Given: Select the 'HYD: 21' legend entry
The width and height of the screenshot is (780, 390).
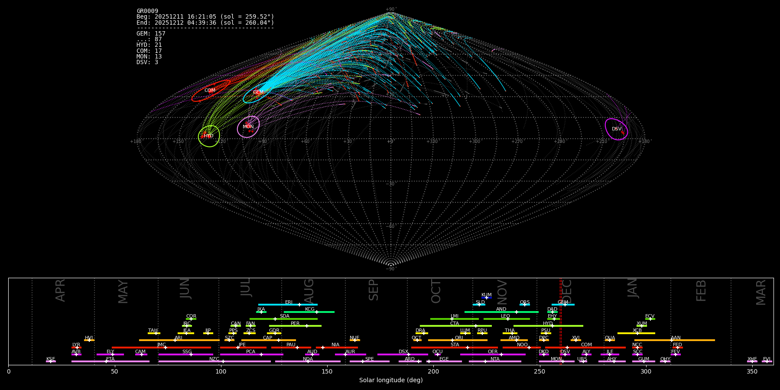Looking at the screenshot, I should [x=149, y=45].
